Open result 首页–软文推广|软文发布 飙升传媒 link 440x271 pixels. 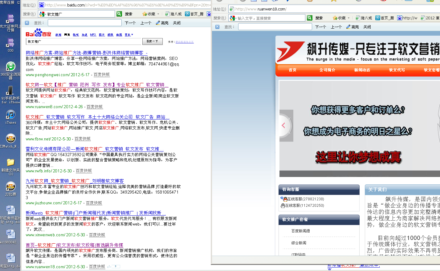click(x=75, y=245)
